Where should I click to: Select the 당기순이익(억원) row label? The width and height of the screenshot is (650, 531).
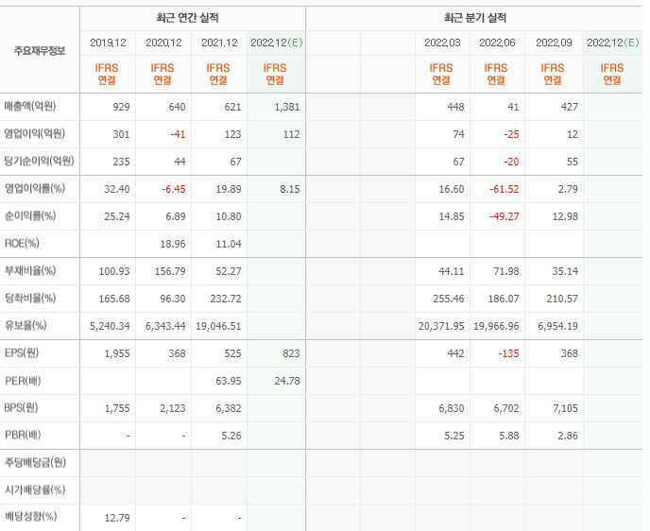coord(39,162)
